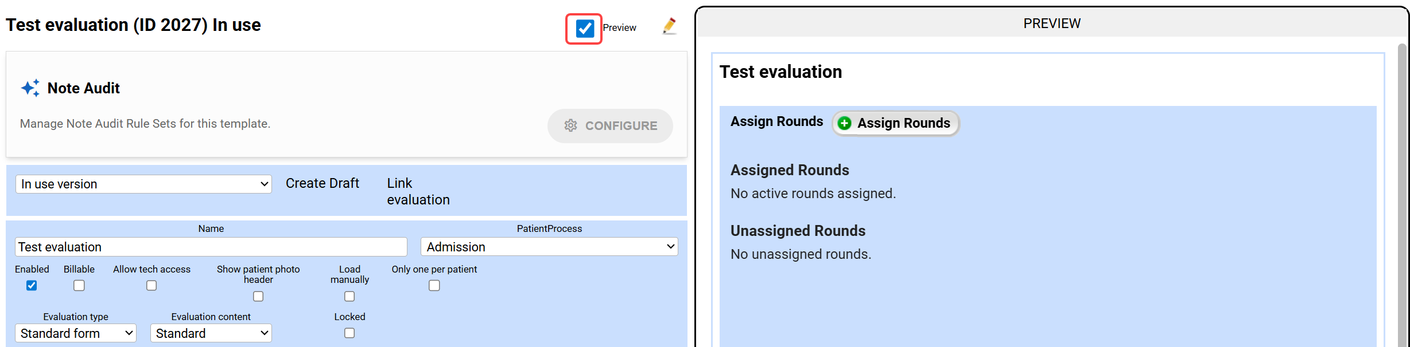The height and width of the screenshot is (347, 1410).
Task: Open the Evaluation type dropdown
Action: [x=76, y=333]
